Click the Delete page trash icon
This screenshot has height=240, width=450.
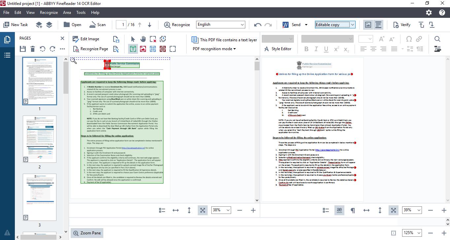[x=33, y=49]
